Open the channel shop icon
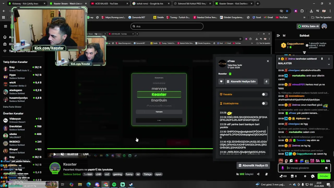Screen dimensions: 334x188 click(292, 176)
